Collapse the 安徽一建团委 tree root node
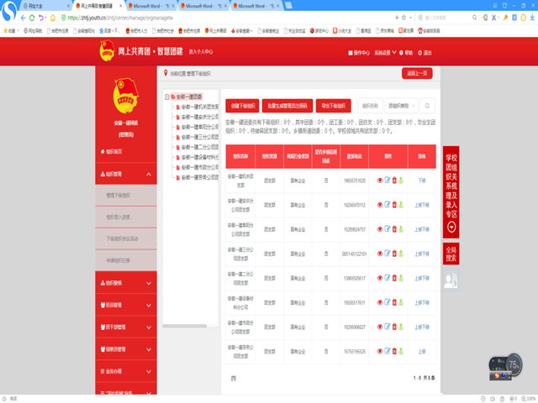This screenshot has height=403, width=538. (x=166, y=97)
